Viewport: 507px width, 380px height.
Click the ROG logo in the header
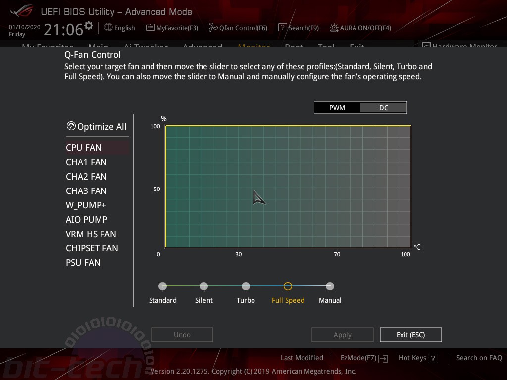click(21, 11)
